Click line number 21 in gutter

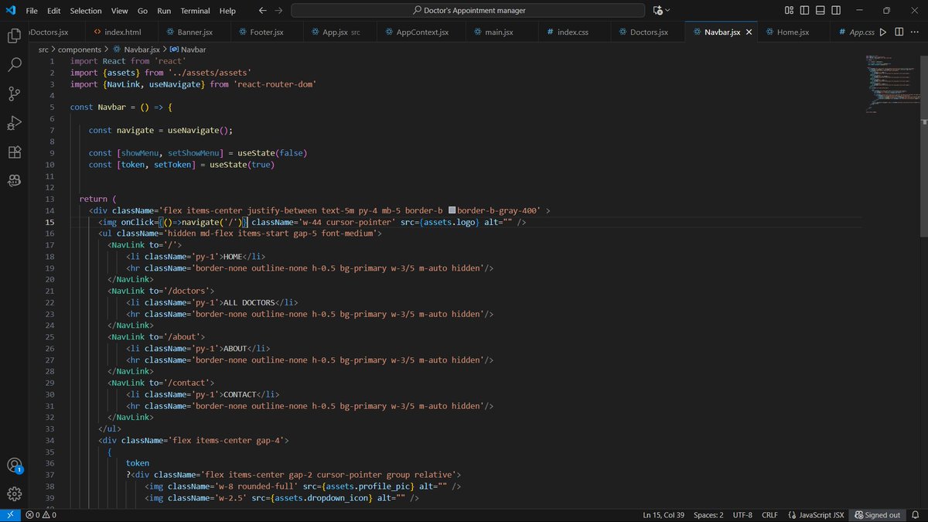50,291
